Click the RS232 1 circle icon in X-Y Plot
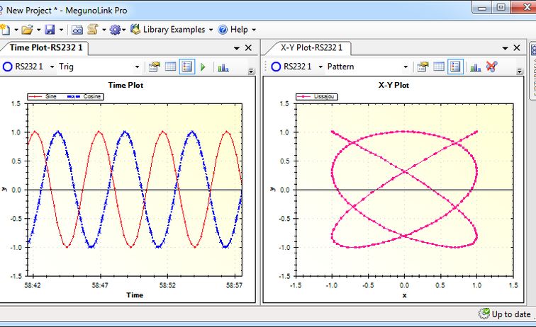 [x=276, y=67]
